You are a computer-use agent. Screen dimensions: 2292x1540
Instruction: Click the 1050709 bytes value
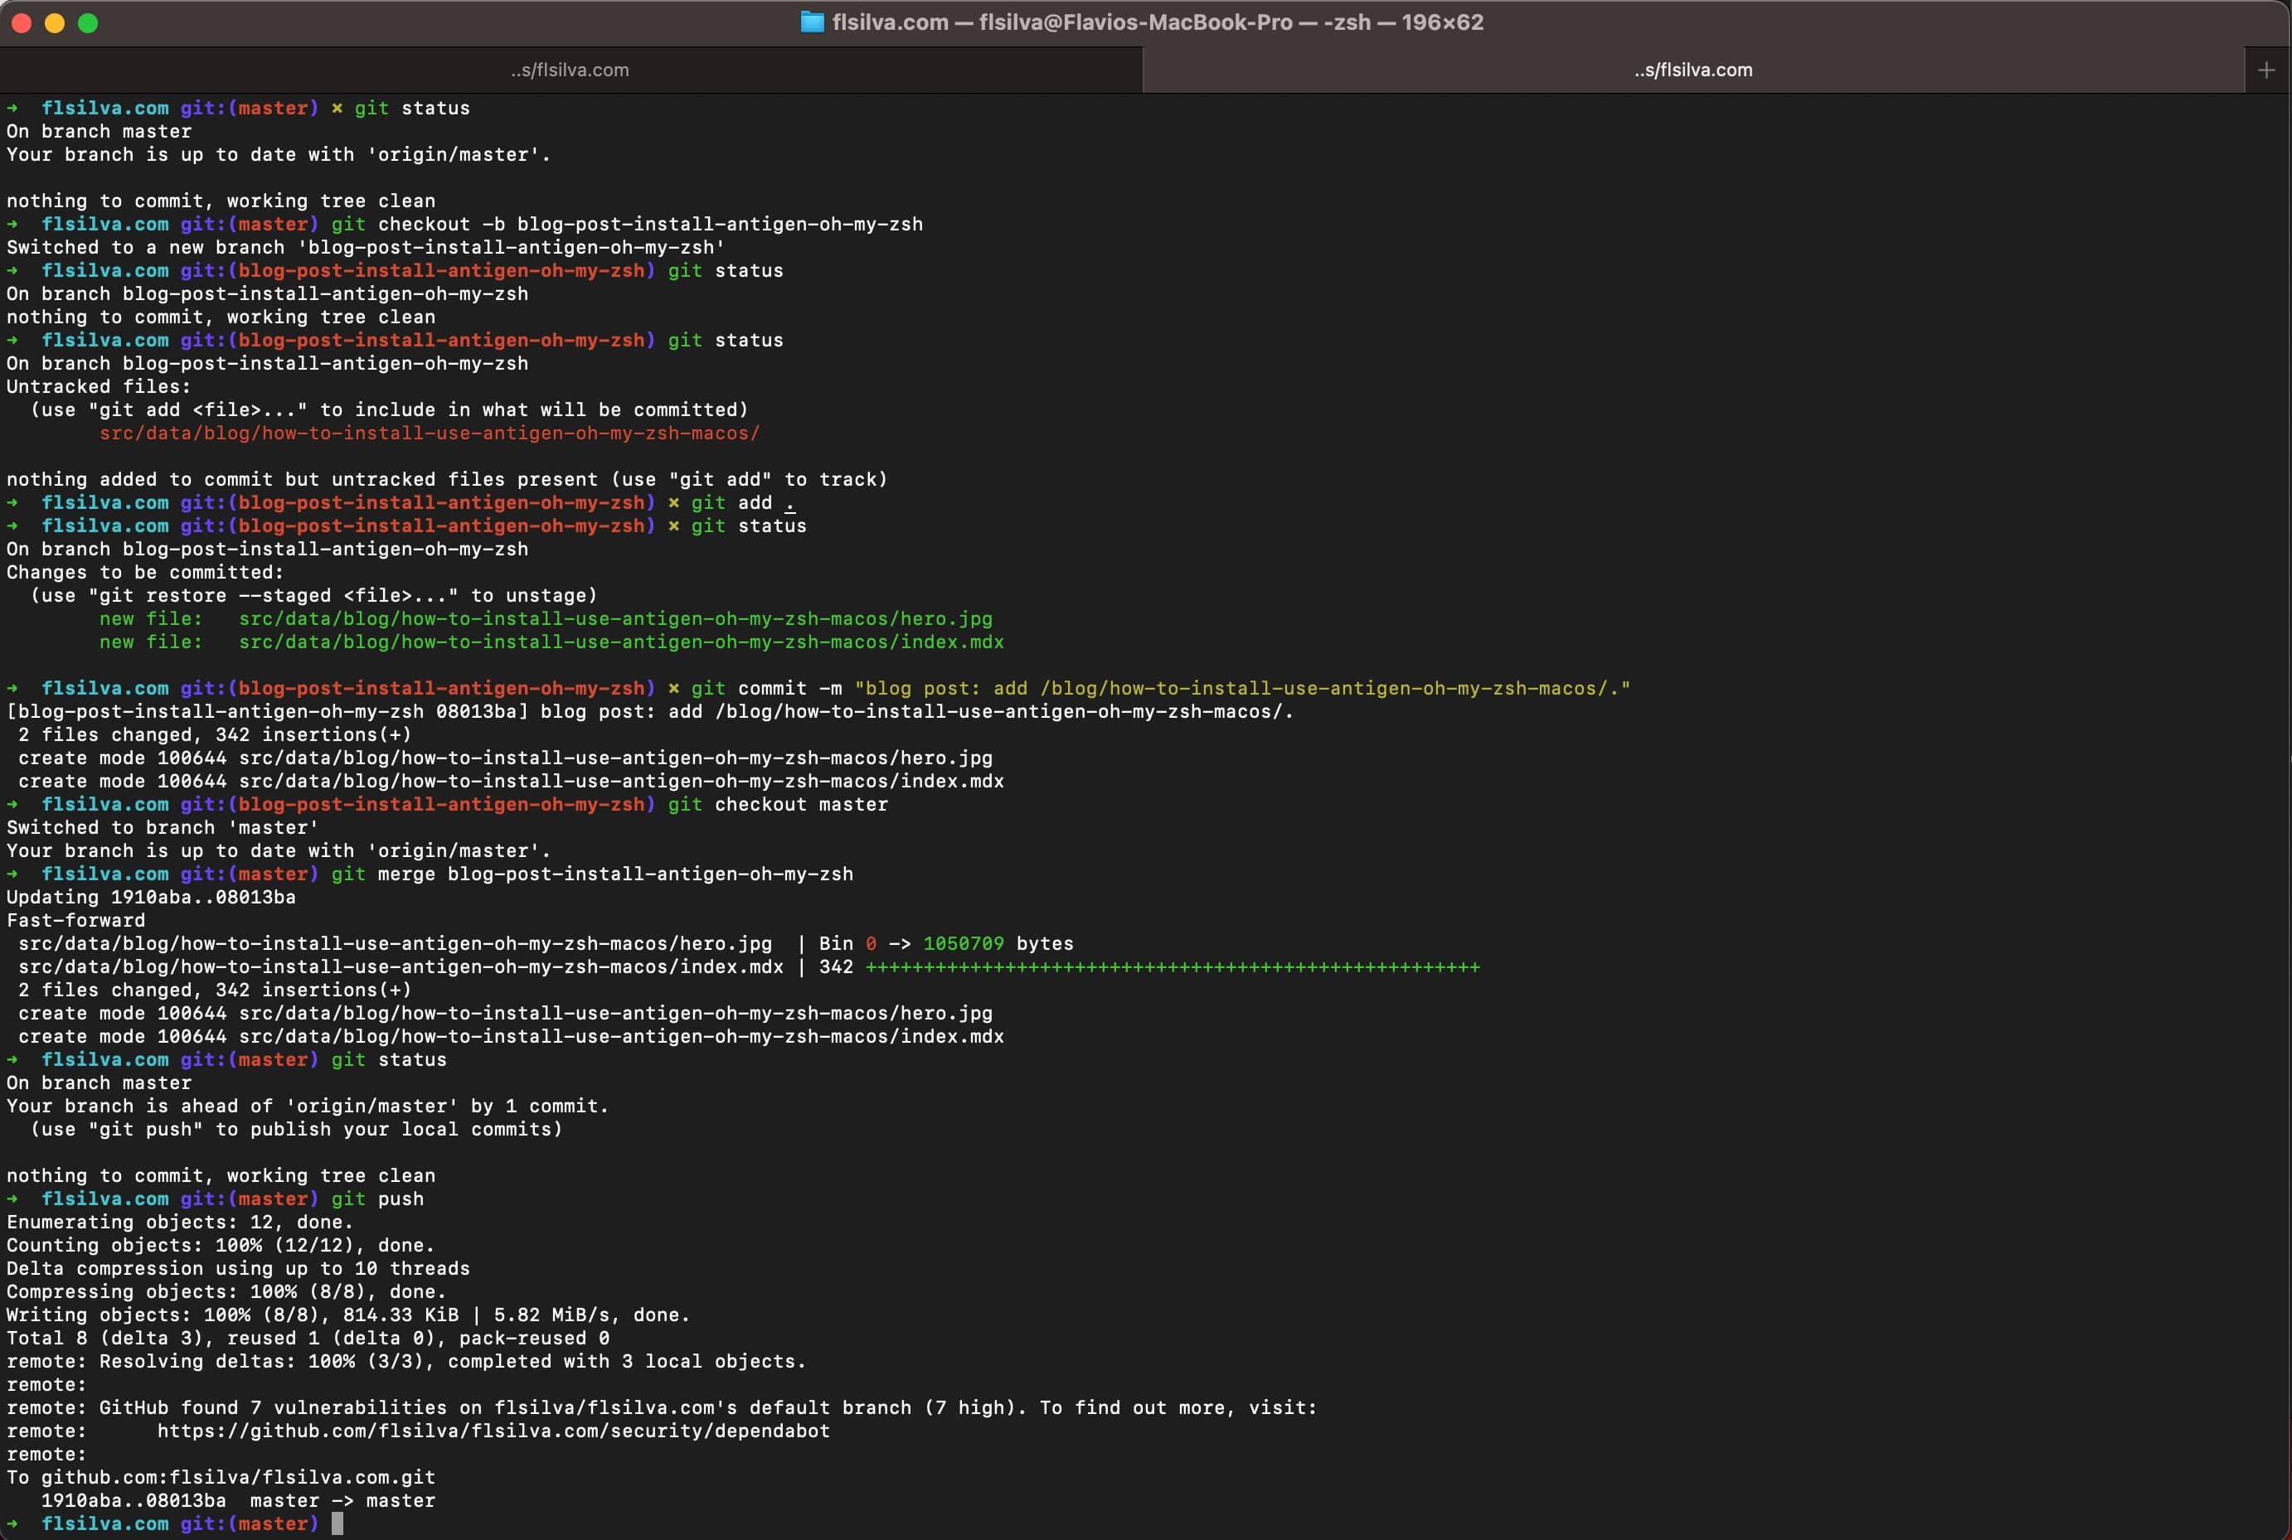pyautogui.click(x=963, y=943)
